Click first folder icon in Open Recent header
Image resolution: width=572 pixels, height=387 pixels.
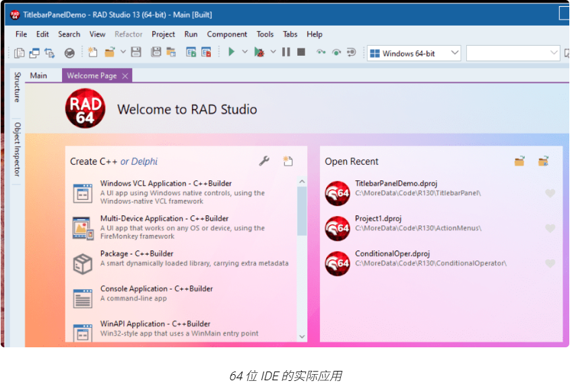519,161
